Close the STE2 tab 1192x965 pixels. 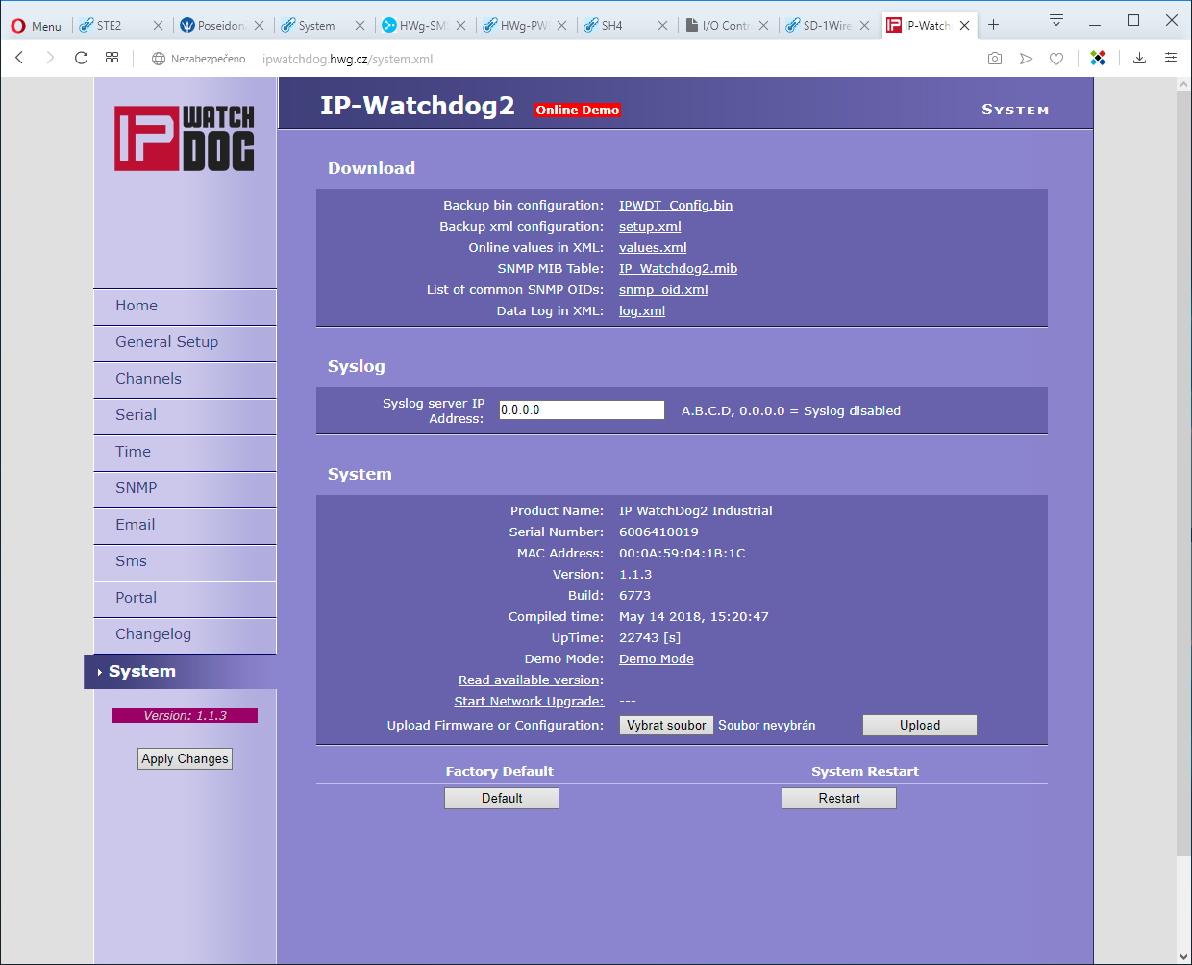tap(158, 26)
